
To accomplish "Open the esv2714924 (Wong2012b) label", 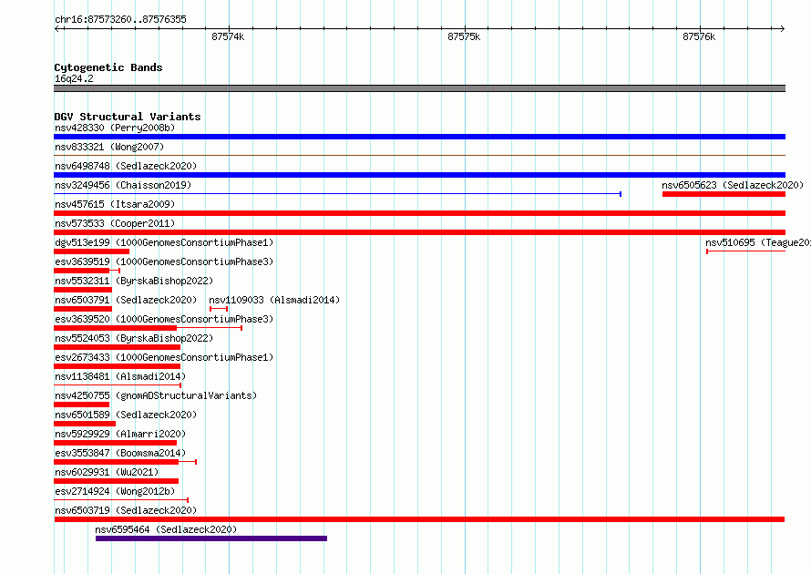I will pyautogui.click(x=115, y=491).
